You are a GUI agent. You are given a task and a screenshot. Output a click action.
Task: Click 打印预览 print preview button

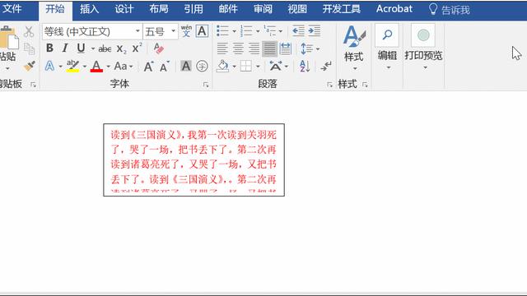(423, 47)
